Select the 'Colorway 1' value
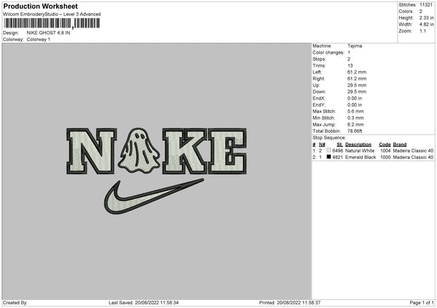This screenshot has height=308, width=437. 39,39
